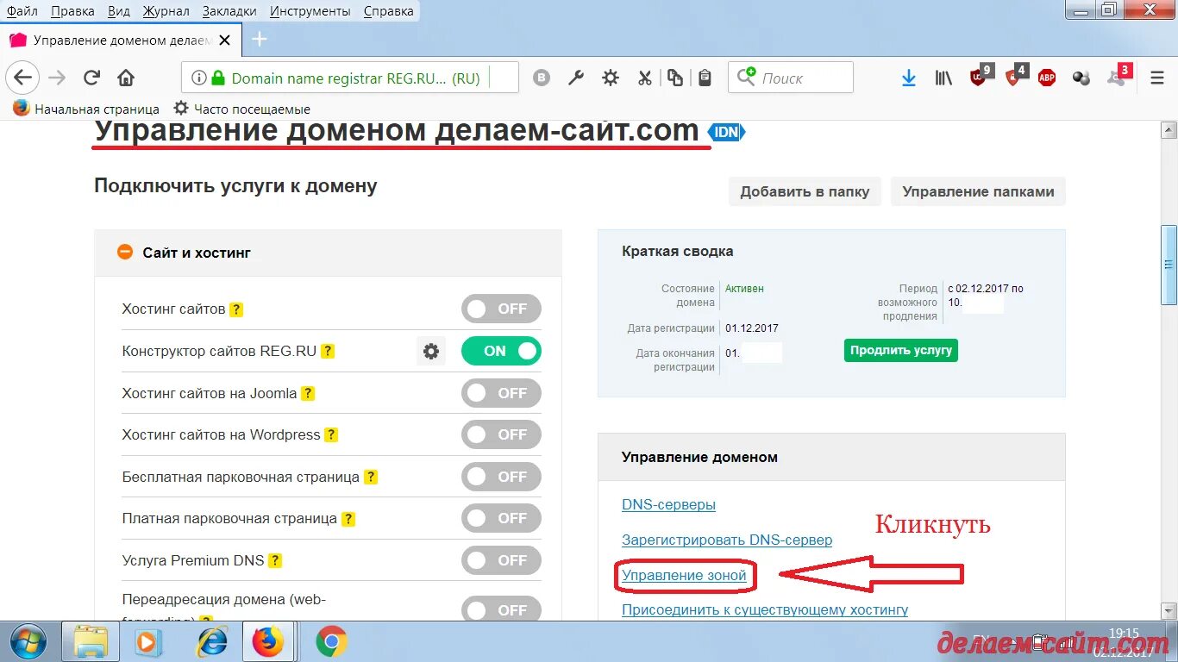The width and height of the screenshot is (1178, 662).
Task: Open the Инструменты menu
Action: point(310,11)
